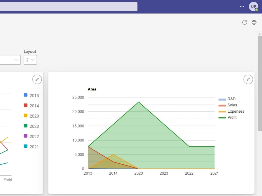The height and width of the screenshot is (196, 262).
Task: Click the 2014 x-axis label in Area chart
Action: coord(113,173)
